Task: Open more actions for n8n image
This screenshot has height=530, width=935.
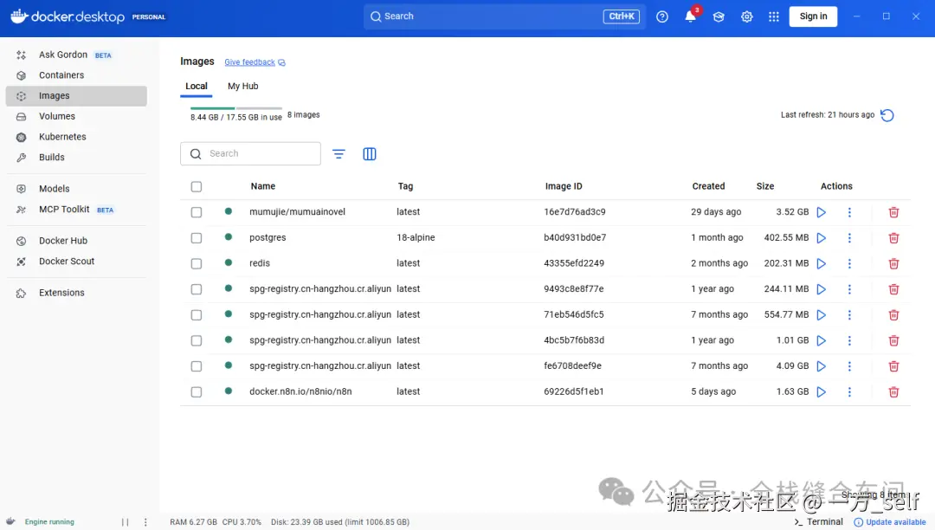Action: pos(850,391)
